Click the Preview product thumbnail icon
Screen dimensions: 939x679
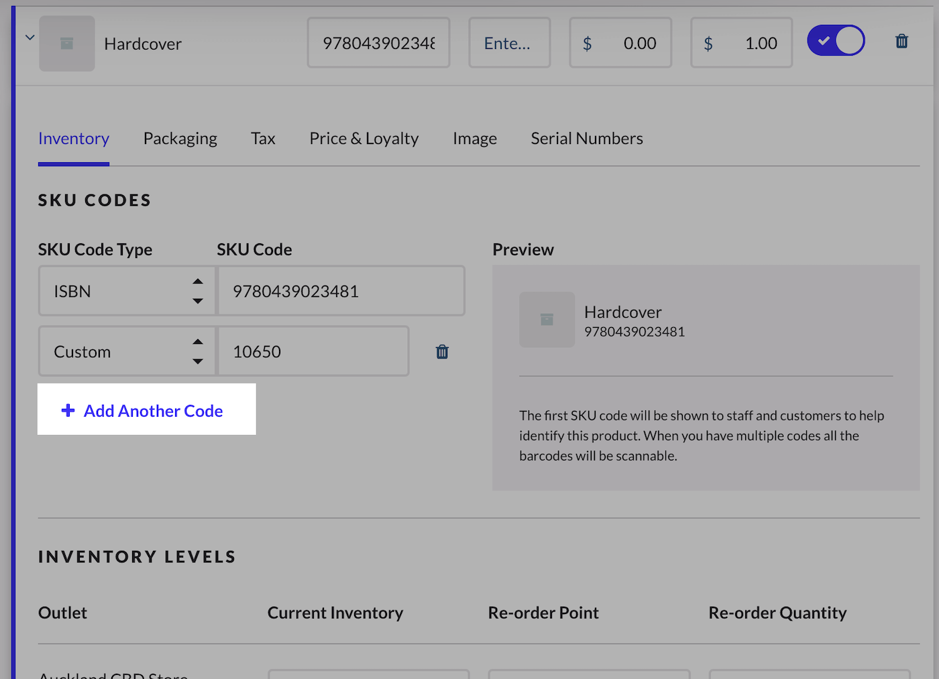tap(547, 320)
